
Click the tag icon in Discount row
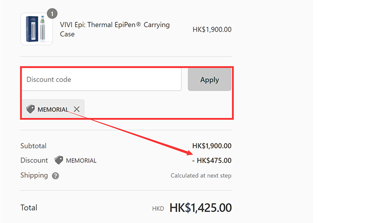pyautogui.click(x=59, y=160)
